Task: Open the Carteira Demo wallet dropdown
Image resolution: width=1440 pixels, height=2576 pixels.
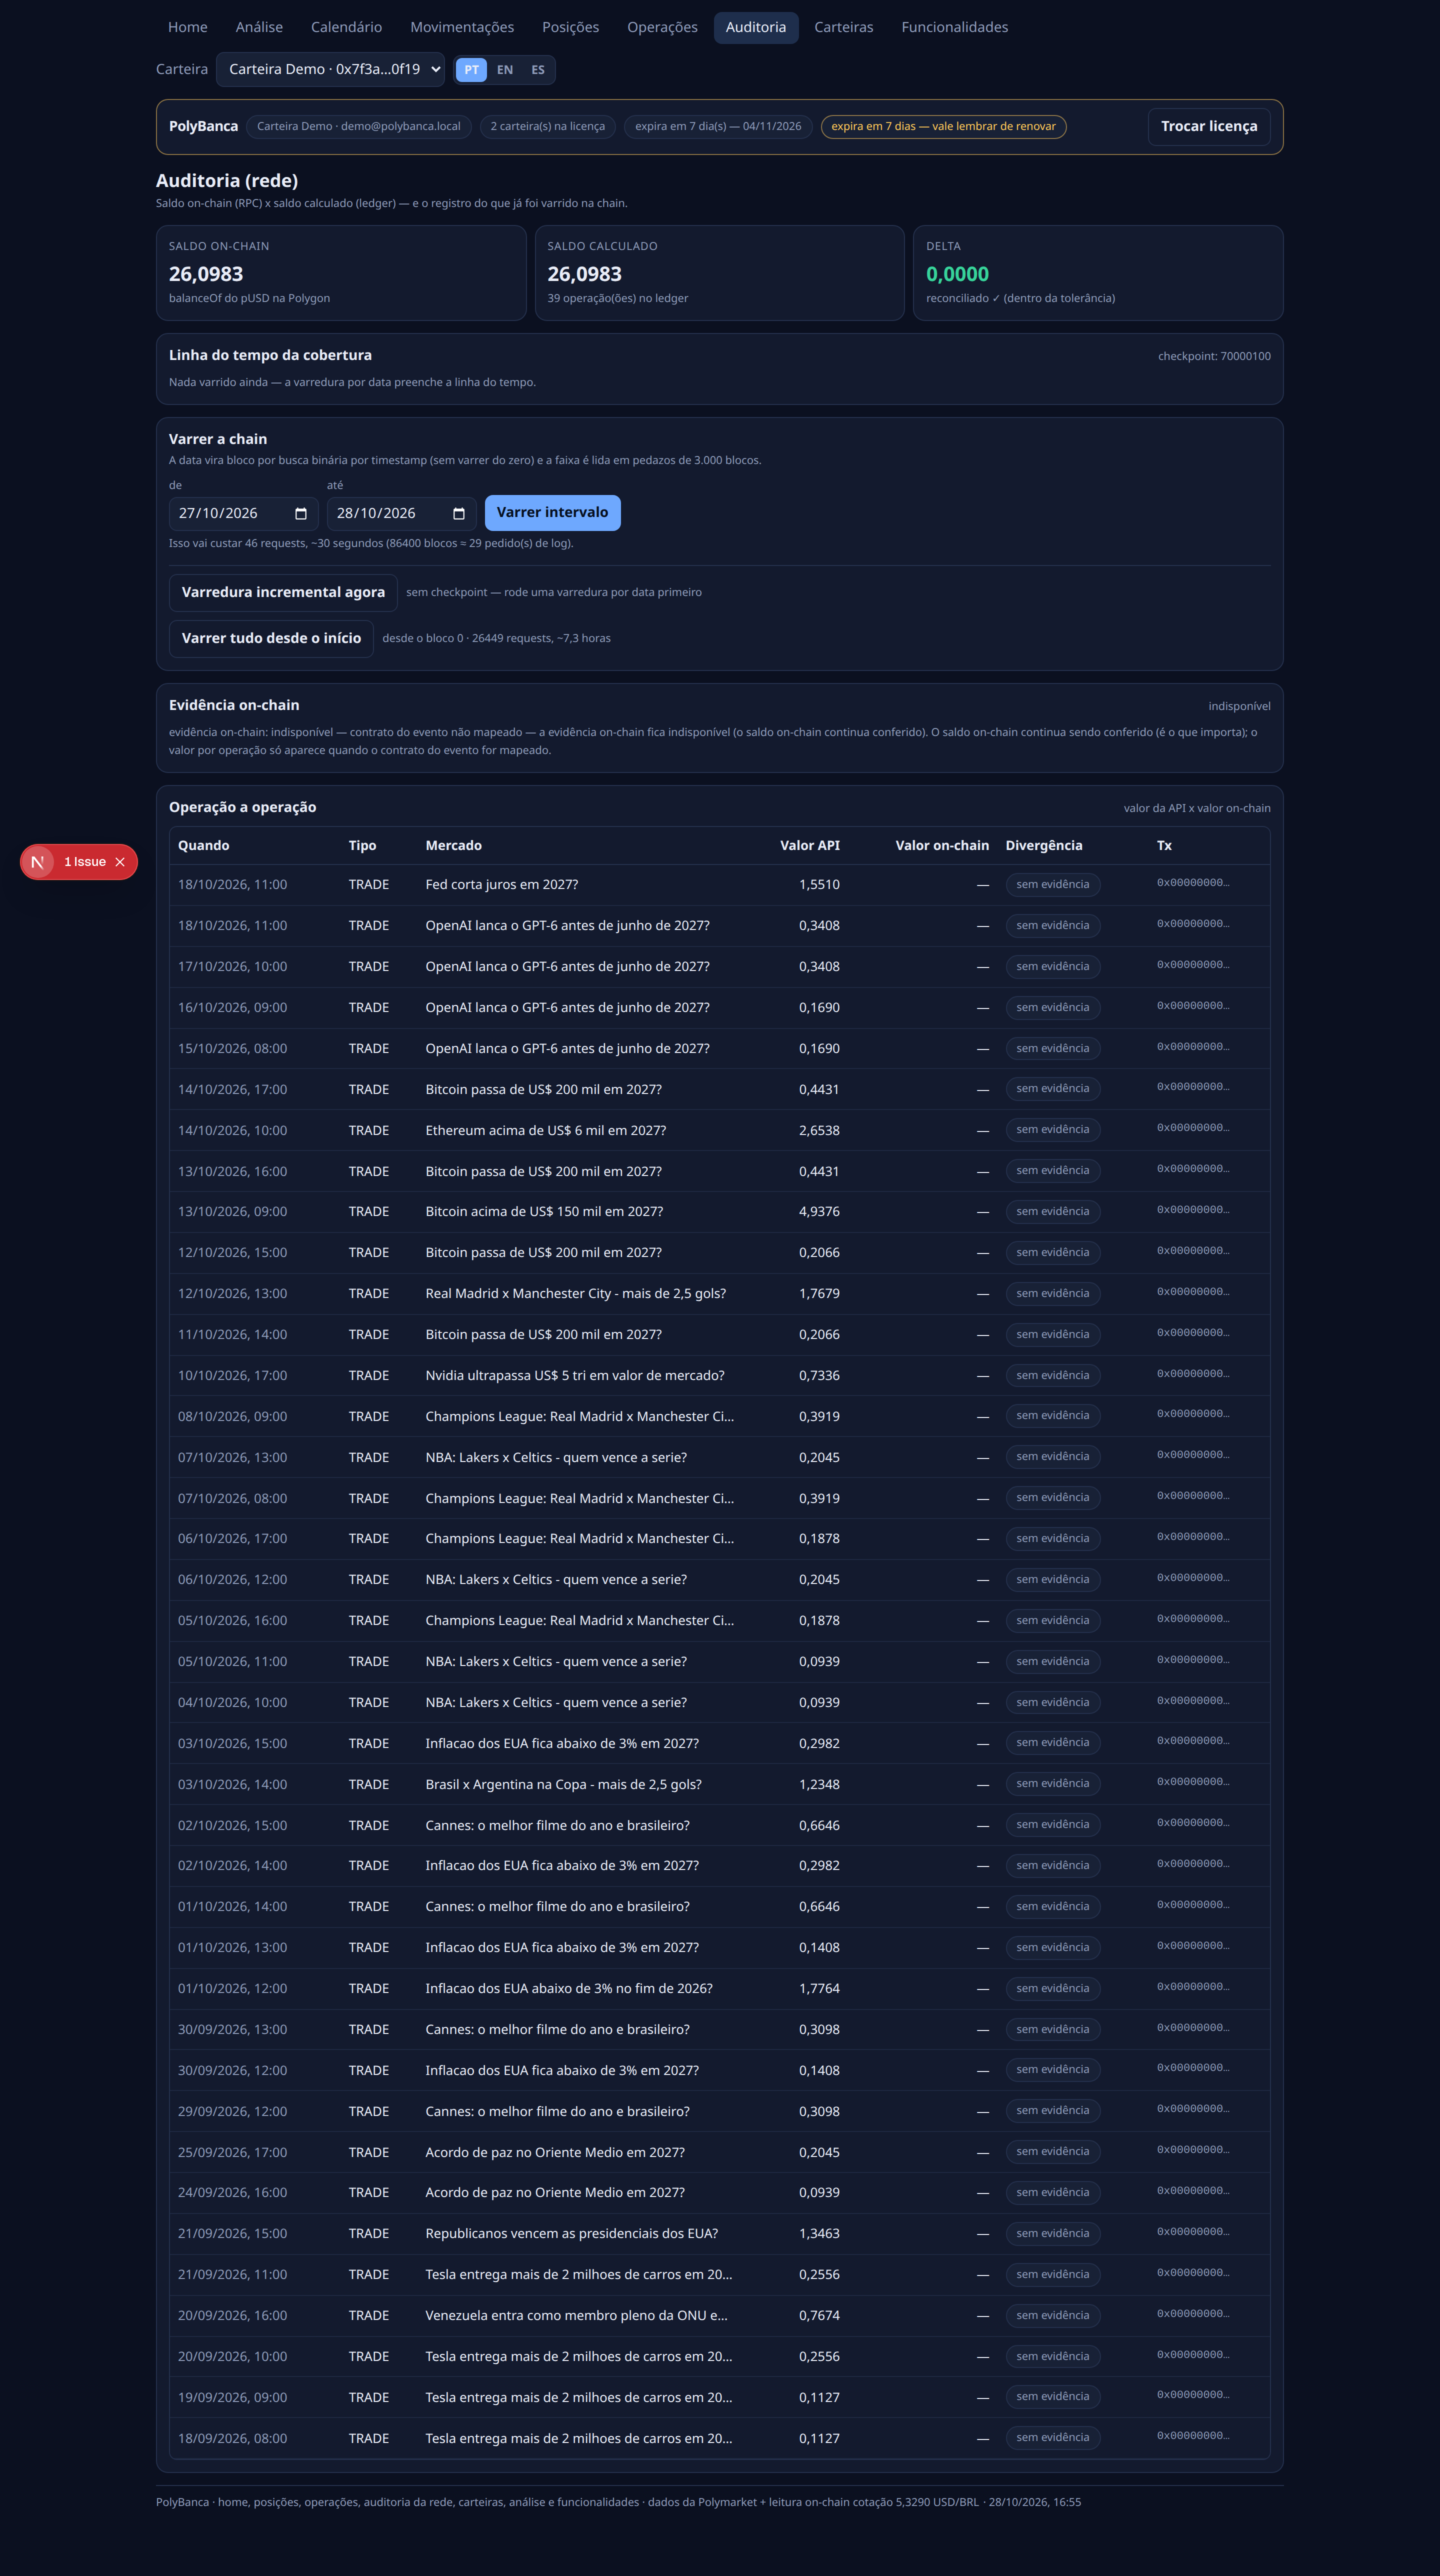Action: click(x=330, y=69)
